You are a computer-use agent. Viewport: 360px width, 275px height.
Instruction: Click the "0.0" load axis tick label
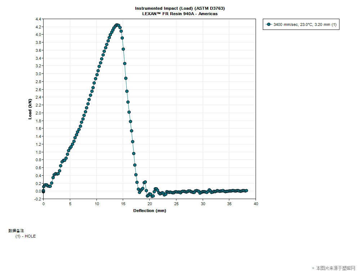(x=39, y=191)
